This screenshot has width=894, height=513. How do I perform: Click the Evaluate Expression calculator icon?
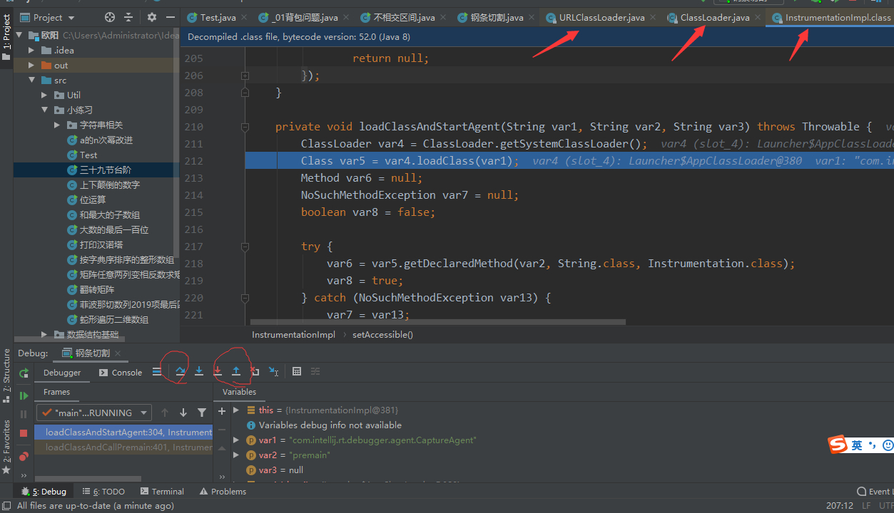click(x=297, y=371)
